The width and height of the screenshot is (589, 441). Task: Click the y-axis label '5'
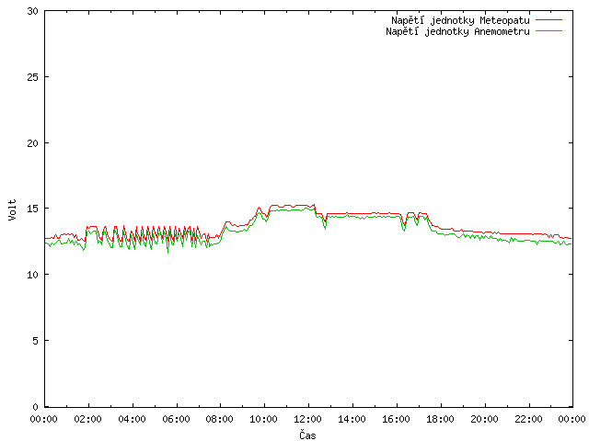(35, 341)
